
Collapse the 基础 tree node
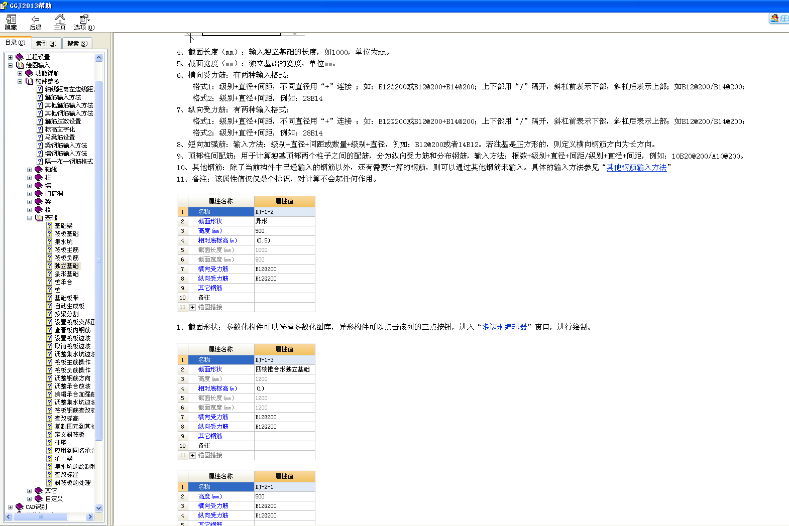pos(29,218)
